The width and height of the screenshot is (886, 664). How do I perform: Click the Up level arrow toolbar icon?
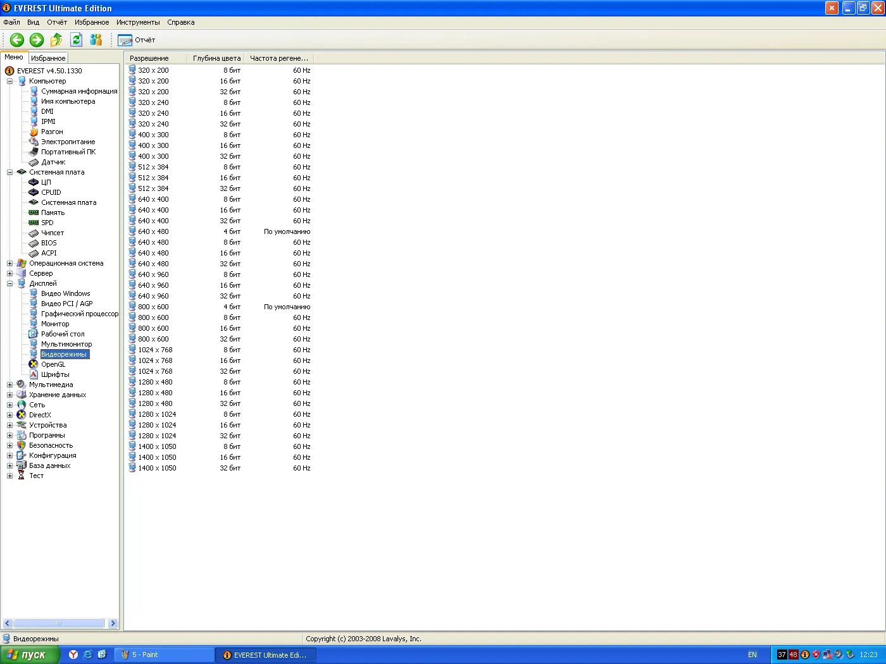click(x=56, y=40)
